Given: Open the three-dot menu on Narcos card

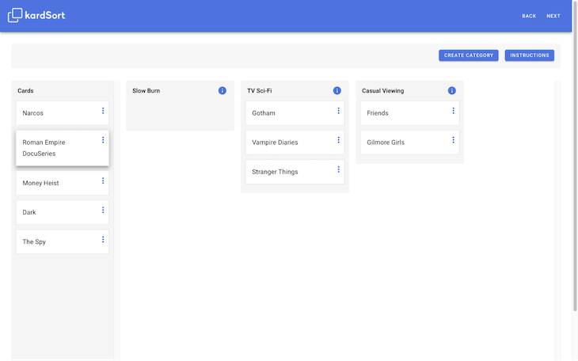Looking at the screenshot, I should coord(103,111).
